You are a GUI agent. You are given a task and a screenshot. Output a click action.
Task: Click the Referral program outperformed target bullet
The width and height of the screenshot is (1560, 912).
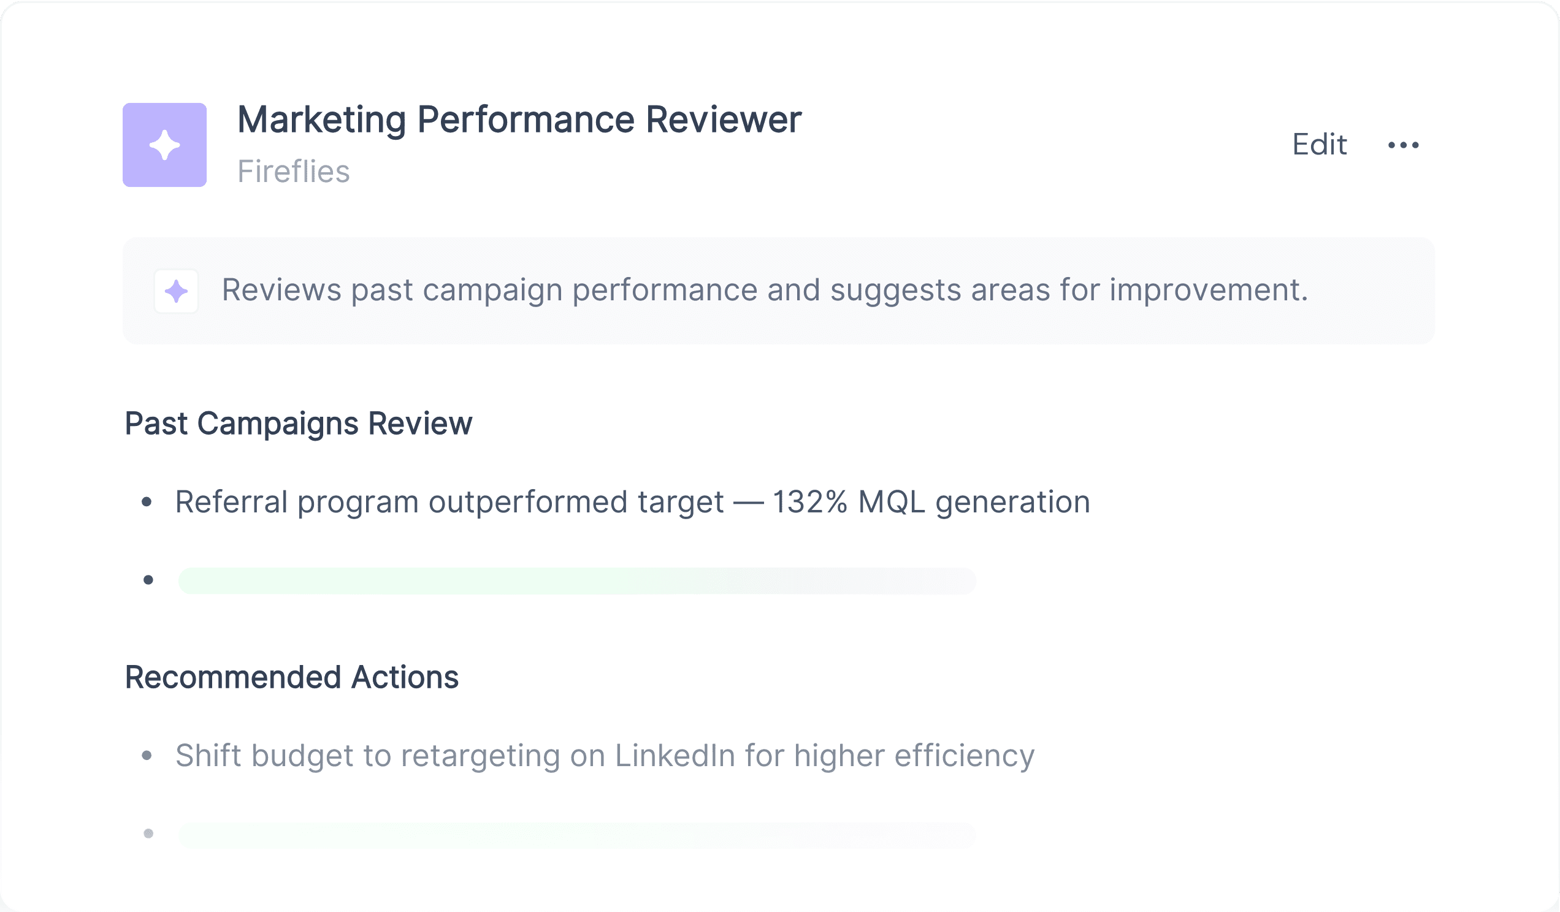tap(633, 502)
